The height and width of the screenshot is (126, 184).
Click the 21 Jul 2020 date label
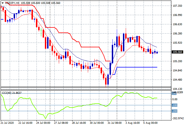coord(8,123)
